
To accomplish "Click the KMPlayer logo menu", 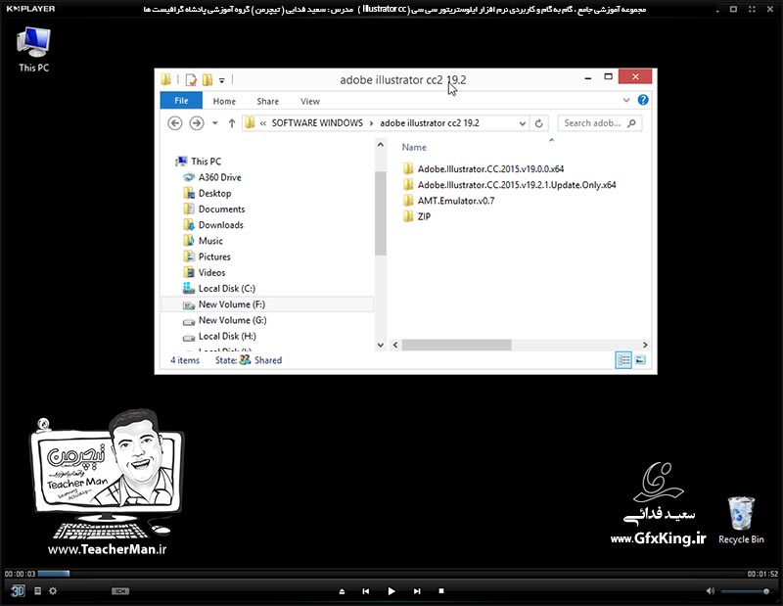I will [30, 9].
